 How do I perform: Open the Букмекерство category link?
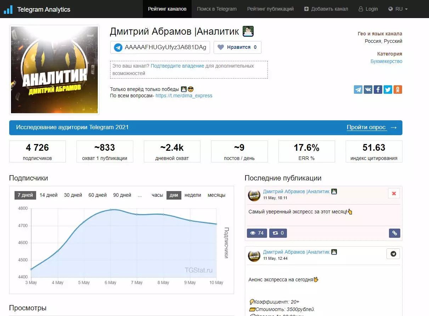pyautogui.click(x=386, y=61)
